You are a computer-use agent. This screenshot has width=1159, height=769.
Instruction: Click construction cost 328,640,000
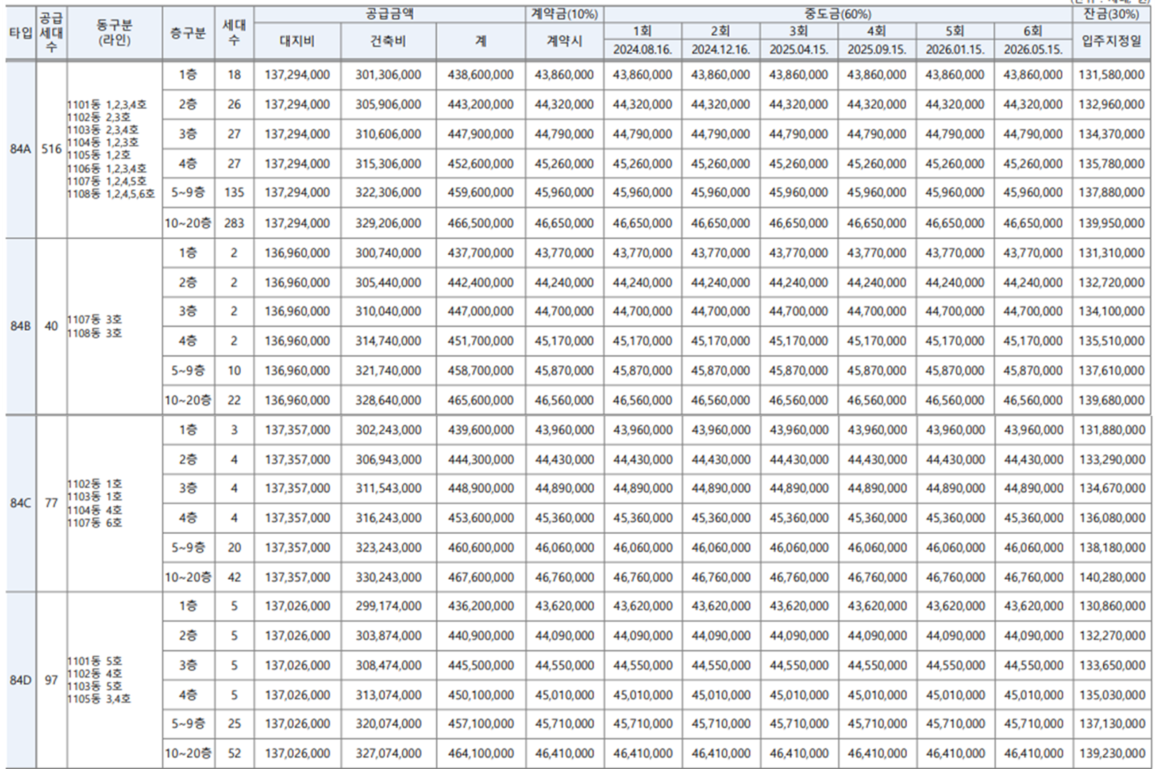tap(388, 401)
